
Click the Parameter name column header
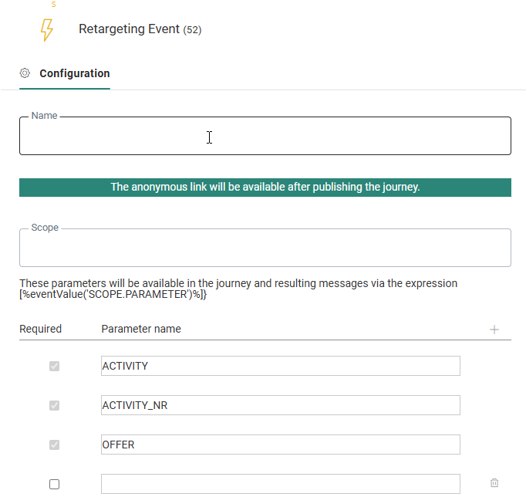tap(141, 329)
